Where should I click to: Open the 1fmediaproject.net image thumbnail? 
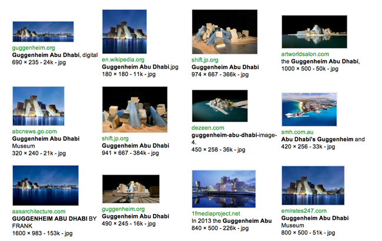[x=224, y=189]
